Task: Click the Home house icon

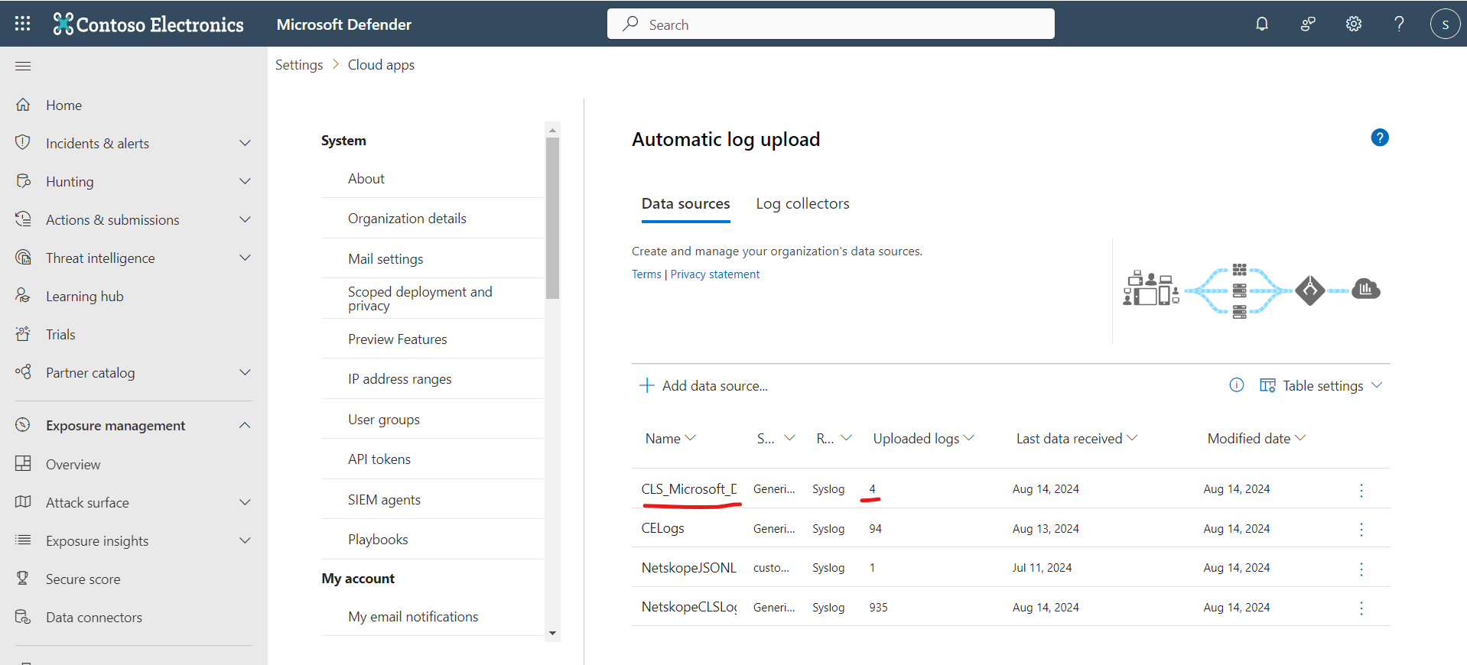Action: pos(23,105)
